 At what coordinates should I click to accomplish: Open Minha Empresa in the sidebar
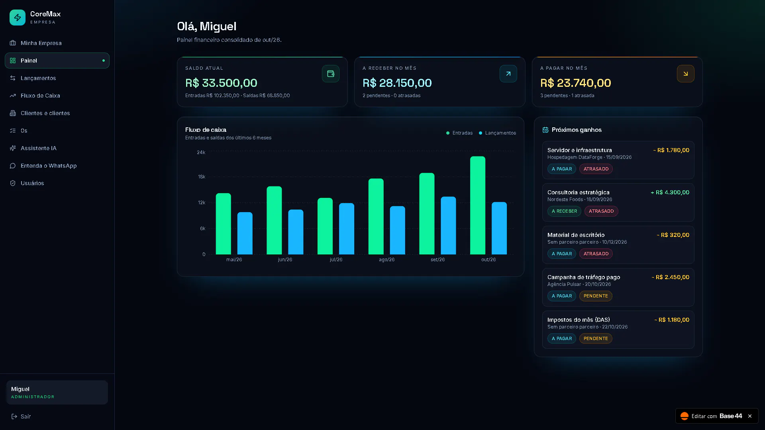pos(57,43)
